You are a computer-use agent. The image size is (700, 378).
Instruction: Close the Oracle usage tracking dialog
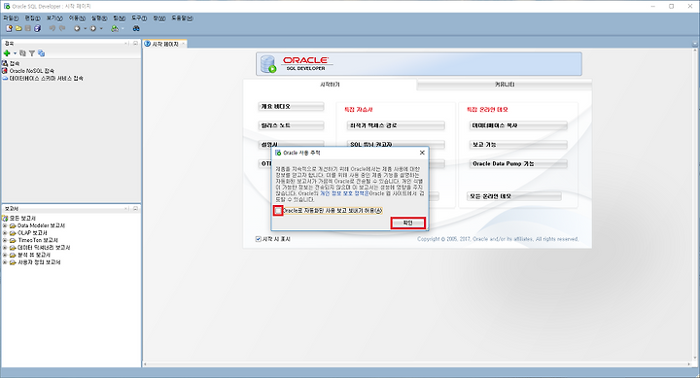pyautogui.click(x=422, y=153)
